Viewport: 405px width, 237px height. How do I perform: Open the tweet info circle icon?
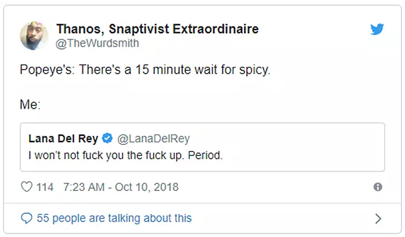[x=378, y=187]
